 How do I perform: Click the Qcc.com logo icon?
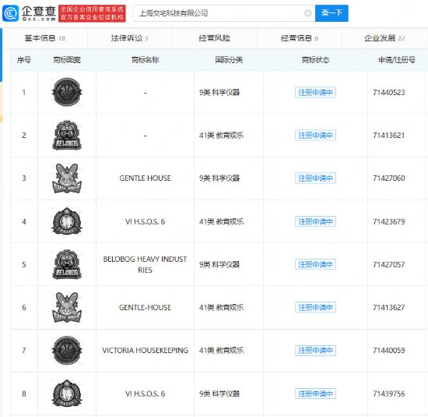point(10,13)
